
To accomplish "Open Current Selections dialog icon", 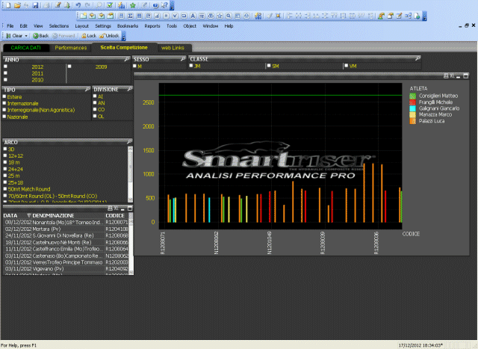I will 110,5.
